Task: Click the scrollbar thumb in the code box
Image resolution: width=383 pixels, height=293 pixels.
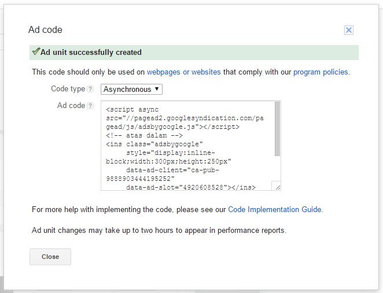Action: point(277,129)
